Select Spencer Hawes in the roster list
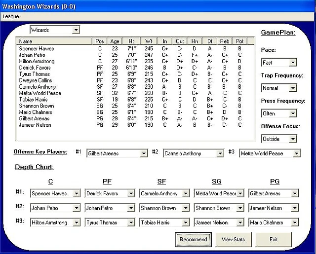This screenshot has height=254, width=316. coord(135,48)
